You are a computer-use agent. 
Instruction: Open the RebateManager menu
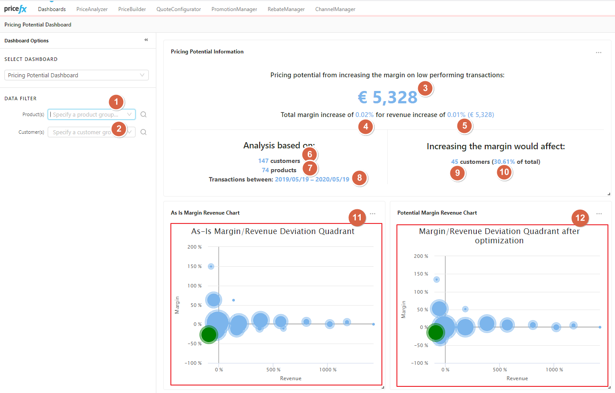[x=286, y=9]
